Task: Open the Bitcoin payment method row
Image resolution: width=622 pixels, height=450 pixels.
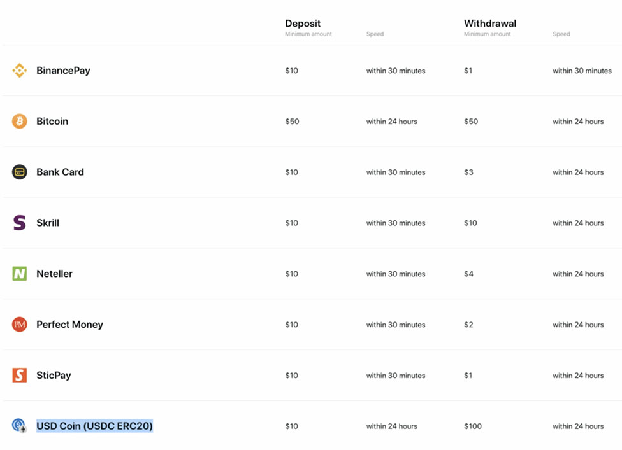Action: click(x=52, y=121)
